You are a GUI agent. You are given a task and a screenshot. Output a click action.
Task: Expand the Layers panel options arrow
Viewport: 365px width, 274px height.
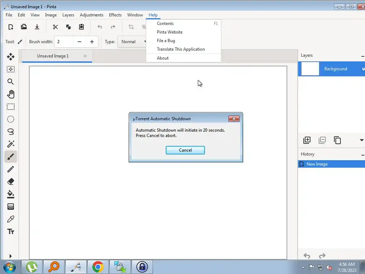coord(361,140)
